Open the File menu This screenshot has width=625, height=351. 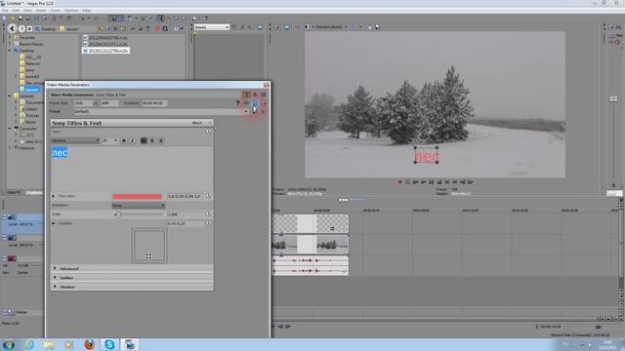coord(5,11)
